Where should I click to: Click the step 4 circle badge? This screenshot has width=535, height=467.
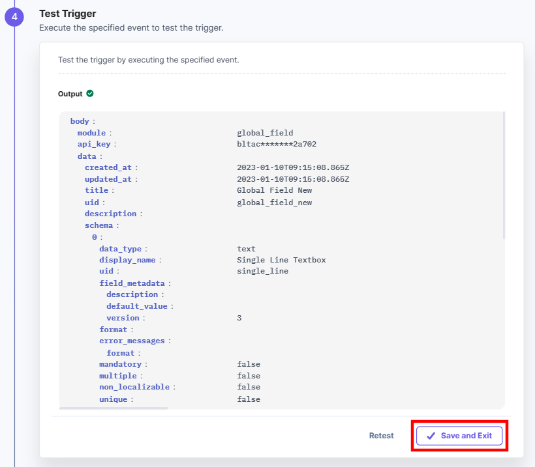click(x=14, y=17)
